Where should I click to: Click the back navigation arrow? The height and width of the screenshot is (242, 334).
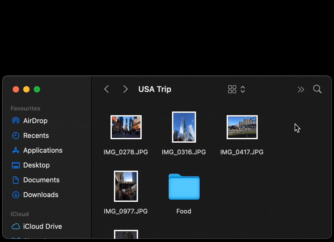click(107, 89)
